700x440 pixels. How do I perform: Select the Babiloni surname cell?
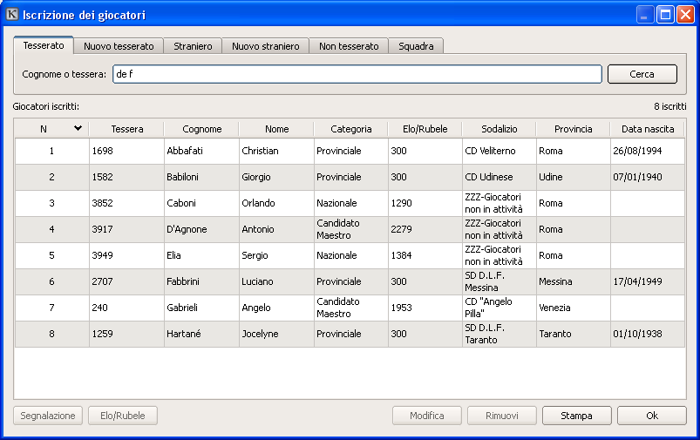coord(201,177)
